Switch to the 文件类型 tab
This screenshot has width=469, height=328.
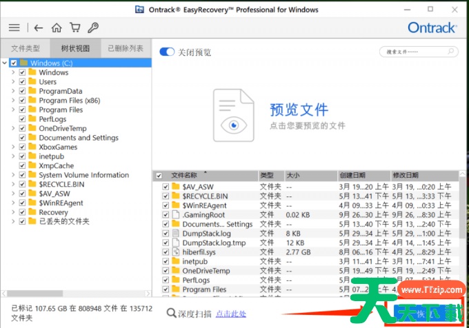(x=26, y=48)
